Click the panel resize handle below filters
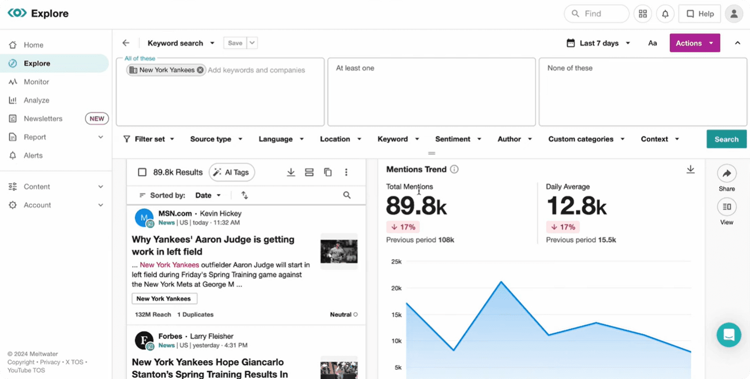Viewport: 750px width, 379px height. click(x=431, y=153)
